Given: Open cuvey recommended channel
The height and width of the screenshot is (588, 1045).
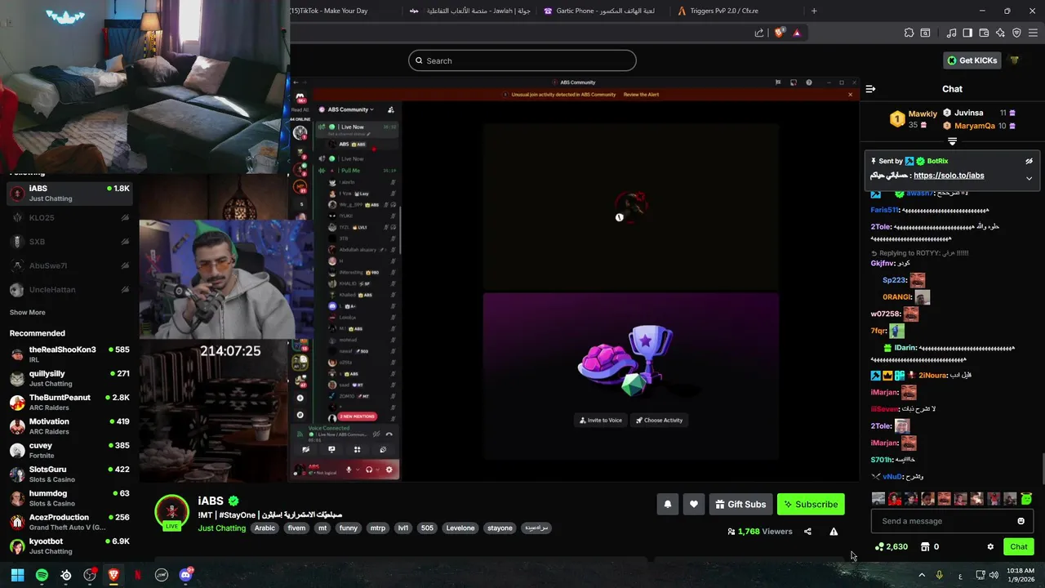Looking at the screenshot, I should pyautogui.click(x=69, y=450).
